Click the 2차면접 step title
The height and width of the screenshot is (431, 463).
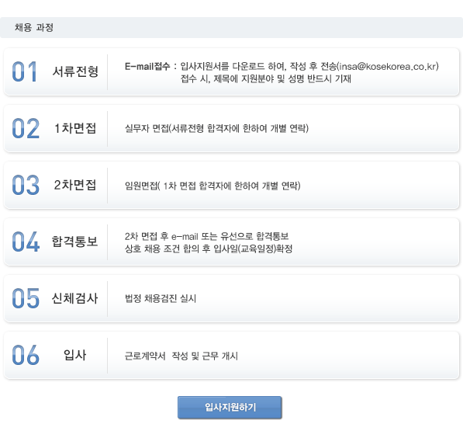tap(75, 185)
